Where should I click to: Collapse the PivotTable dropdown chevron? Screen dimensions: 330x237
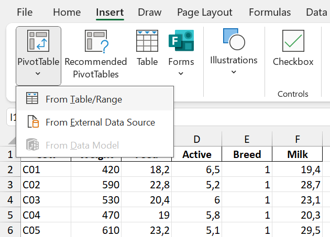38,74
